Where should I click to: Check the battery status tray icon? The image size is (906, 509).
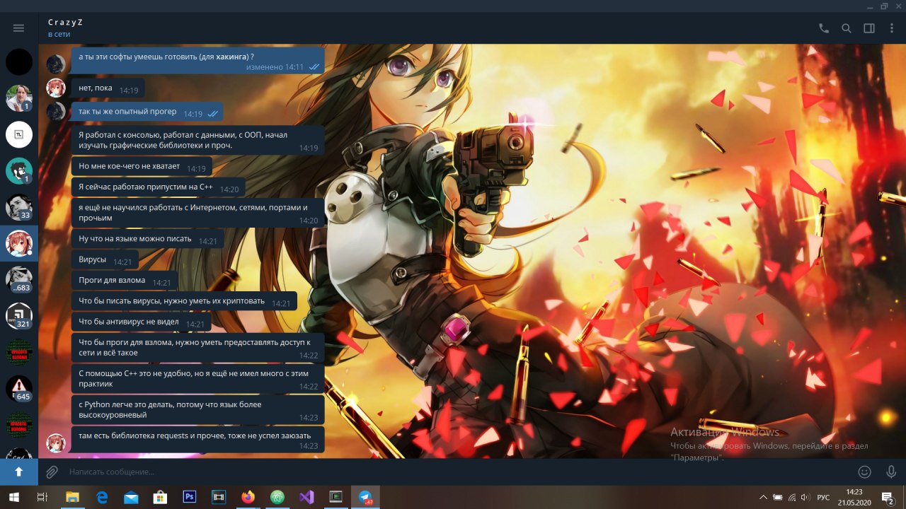tap(777, 497)
